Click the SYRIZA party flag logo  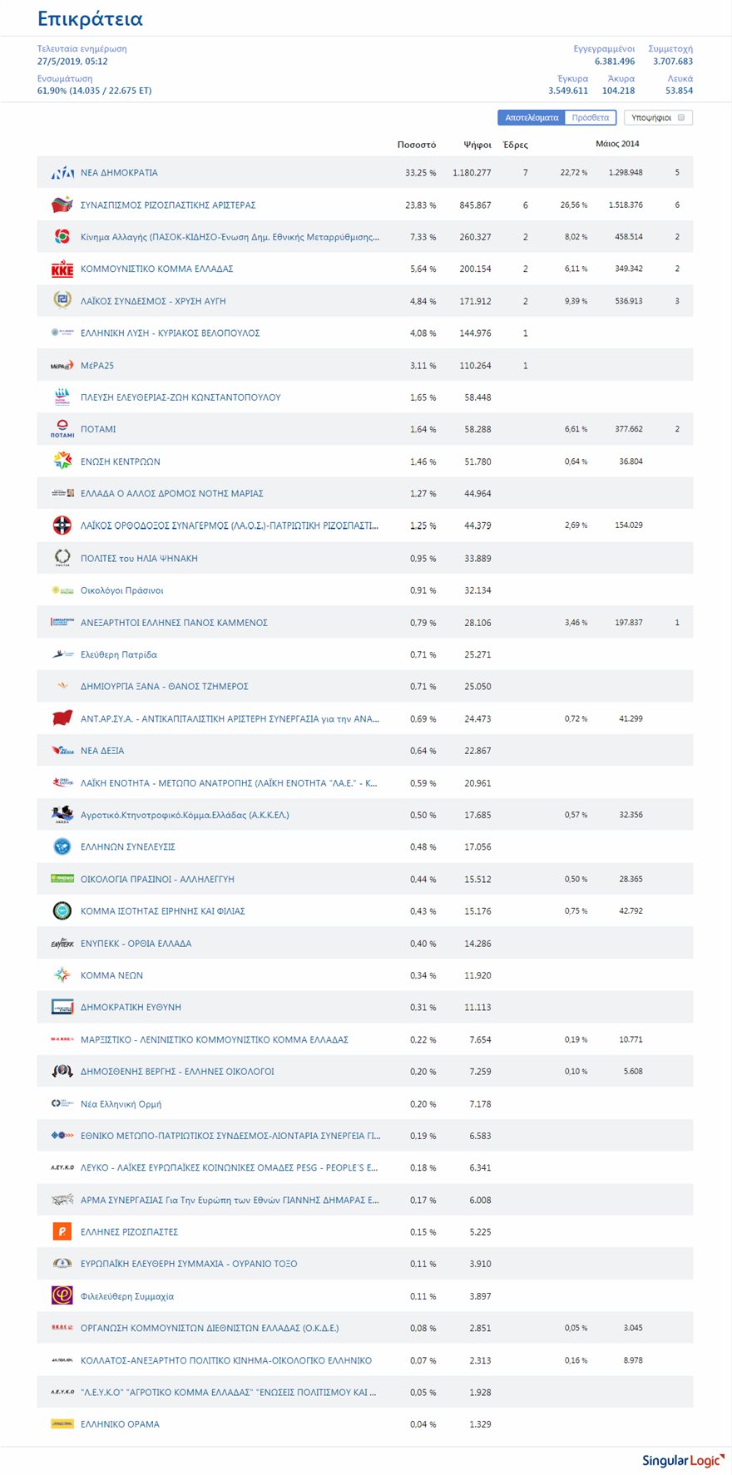(x=62, y=205)
